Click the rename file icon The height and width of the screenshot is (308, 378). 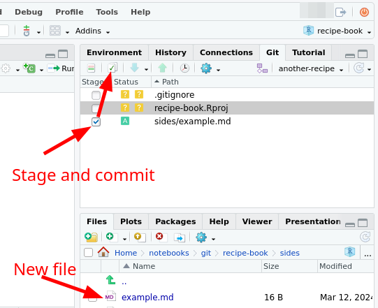click(180, 238)
